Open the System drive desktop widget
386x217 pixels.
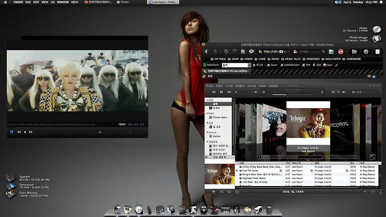click(x=11, y=178)
